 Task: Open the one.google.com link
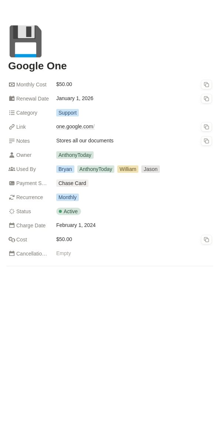[x=75, y=126]
